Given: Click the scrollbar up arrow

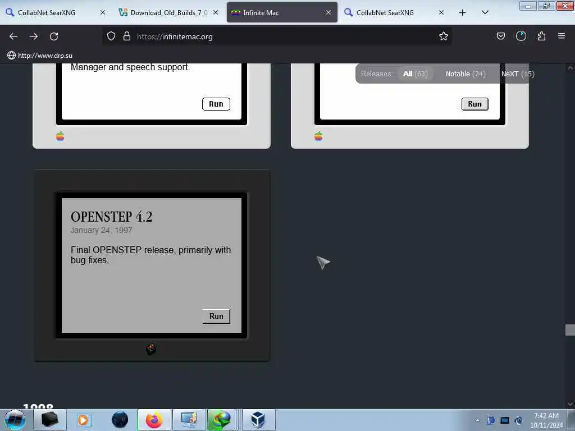Looking at the screenshot, I should tap(570, 68).
